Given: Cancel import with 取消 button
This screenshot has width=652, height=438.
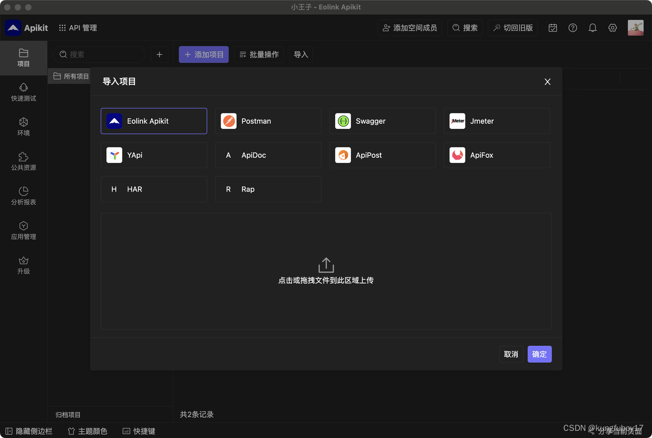Looking at the screenshot, I should (x=511, y=354).
